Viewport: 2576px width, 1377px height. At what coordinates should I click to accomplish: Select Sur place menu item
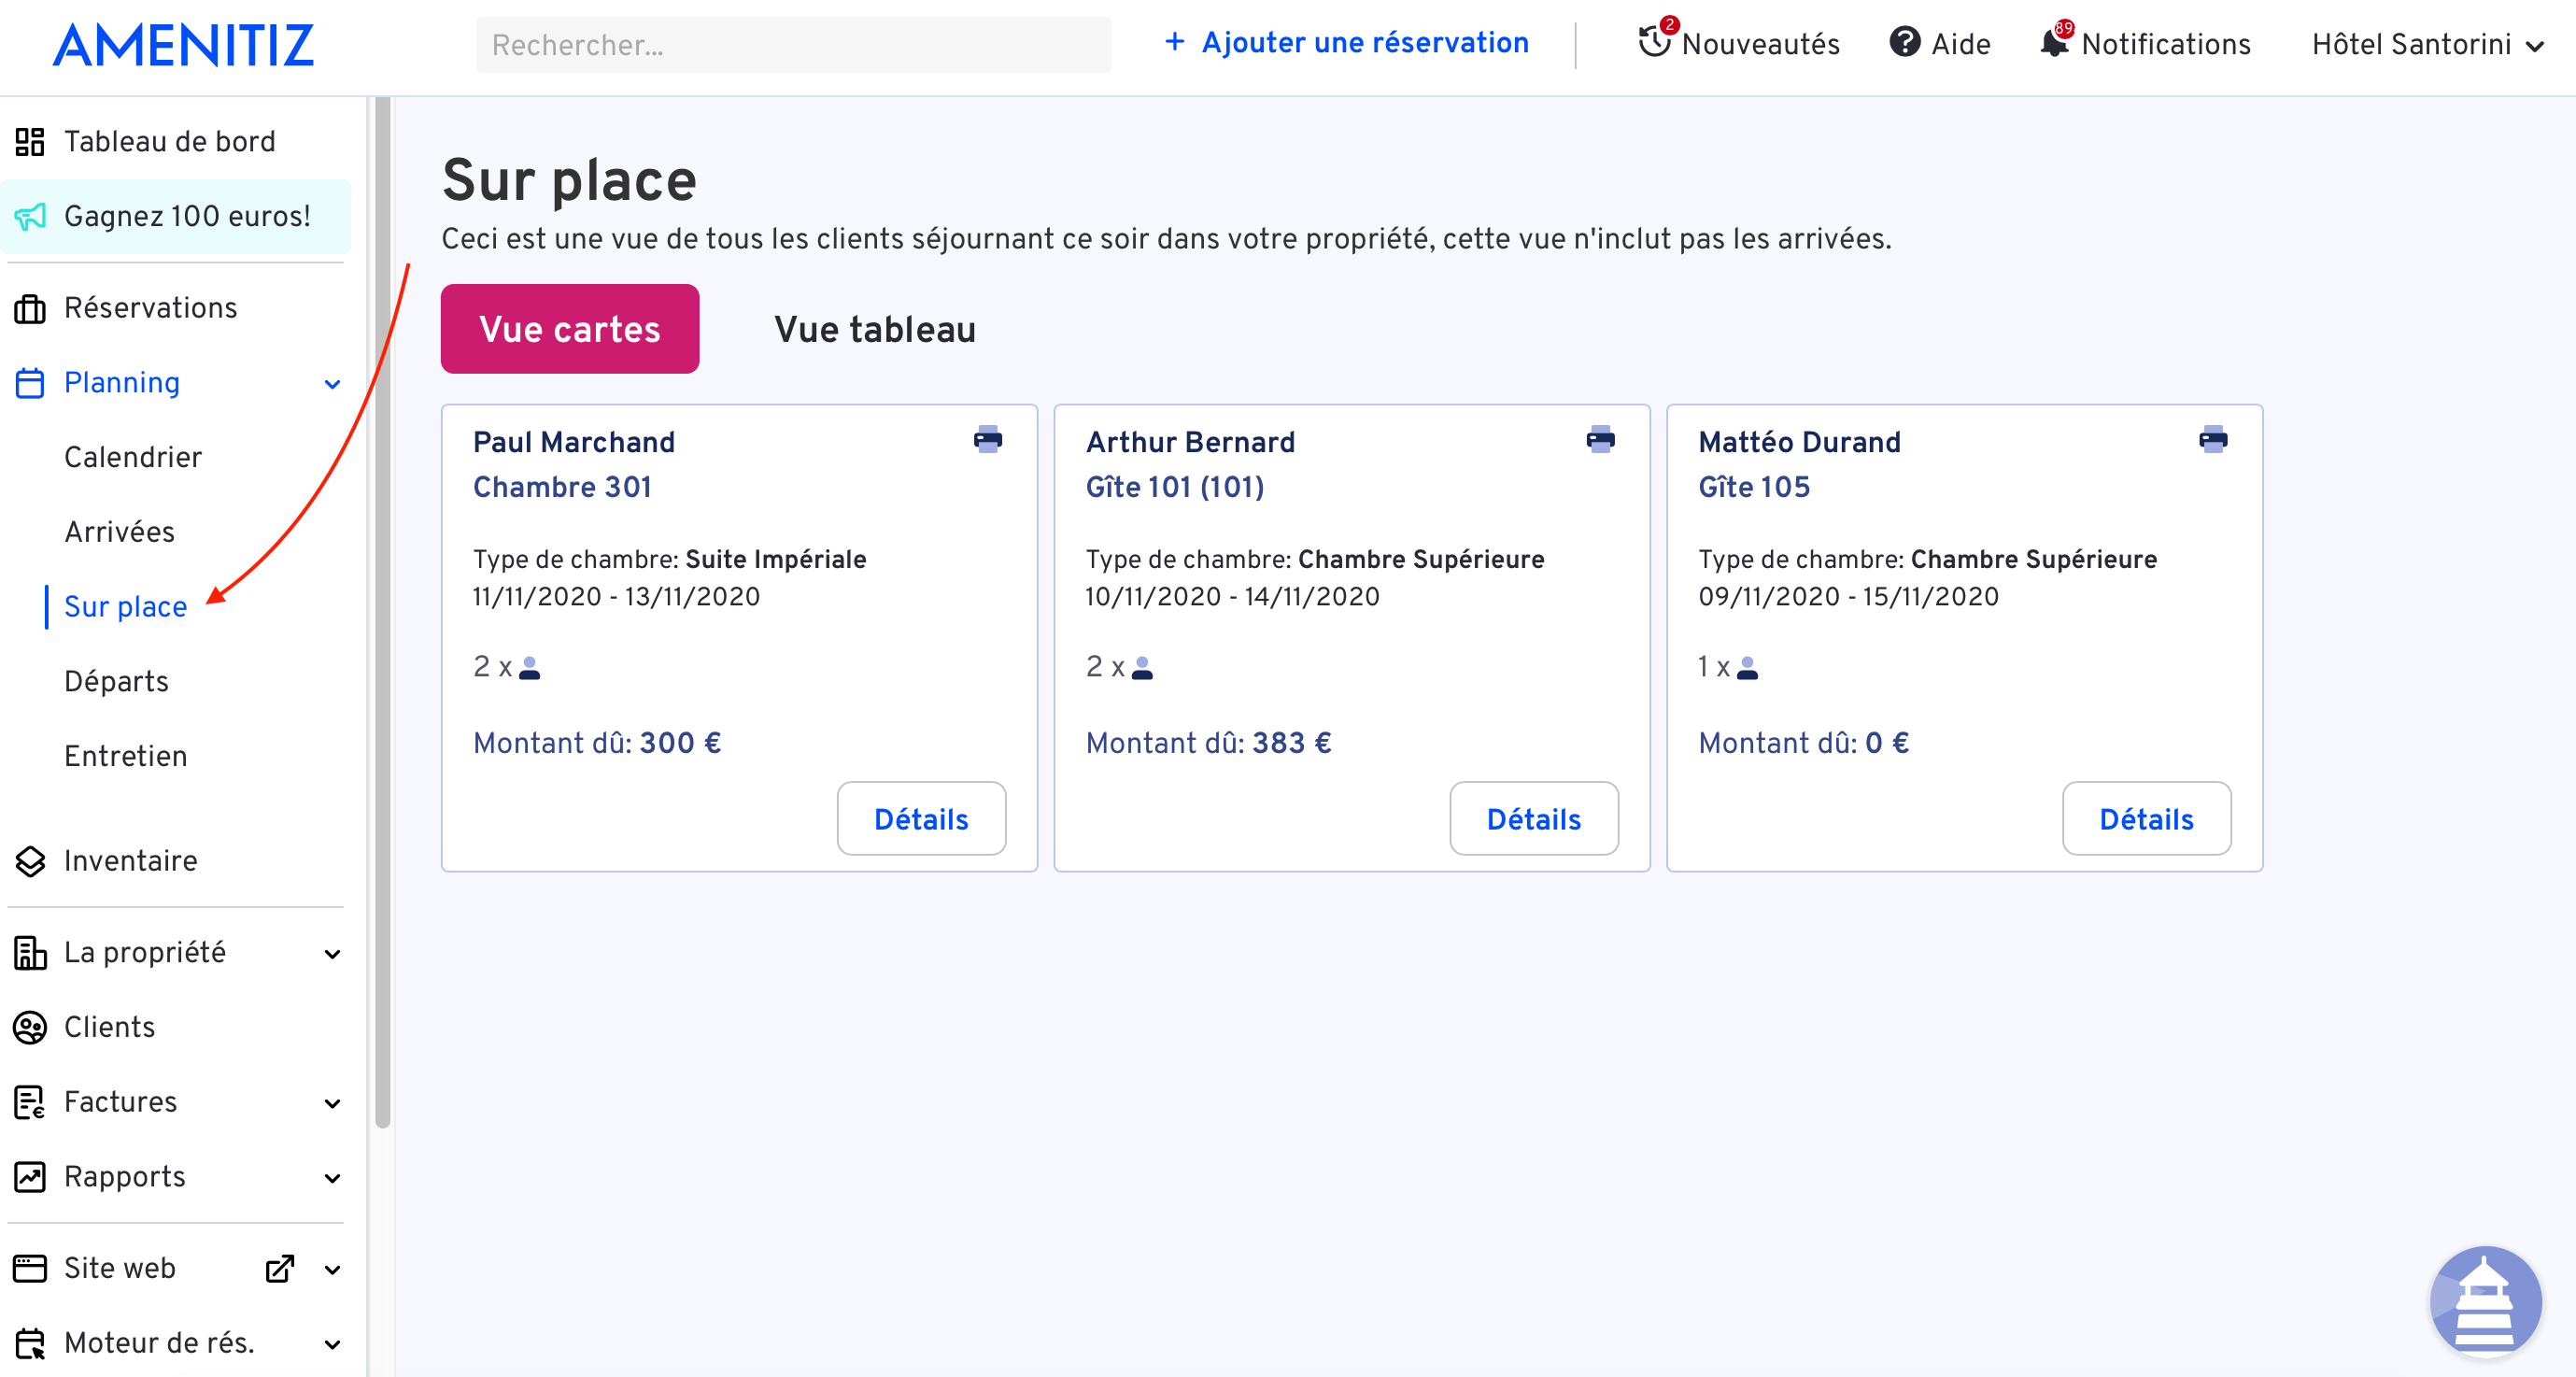(126, 607)
